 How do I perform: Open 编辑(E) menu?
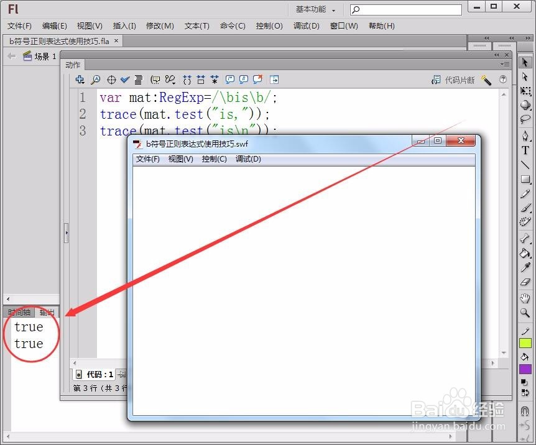click(54, 26)
